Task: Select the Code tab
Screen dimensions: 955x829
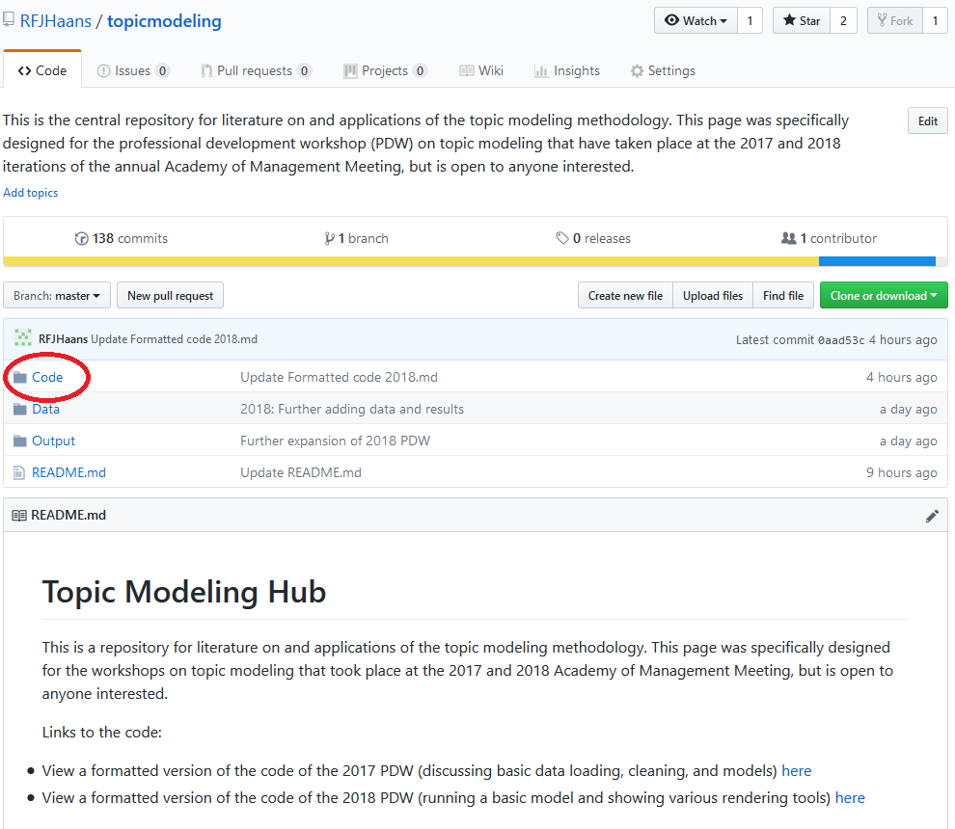Action: point(42,70)
